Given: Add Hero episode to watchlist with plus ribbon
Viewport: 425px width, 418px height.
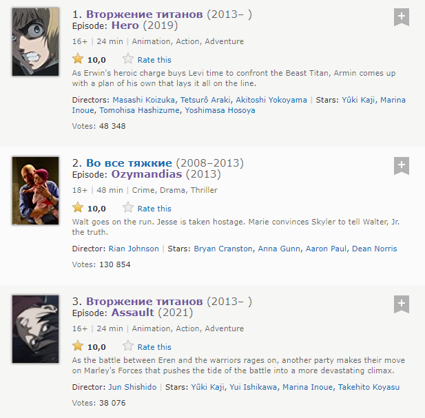Looking at the screenshot, I should [402, 17].
